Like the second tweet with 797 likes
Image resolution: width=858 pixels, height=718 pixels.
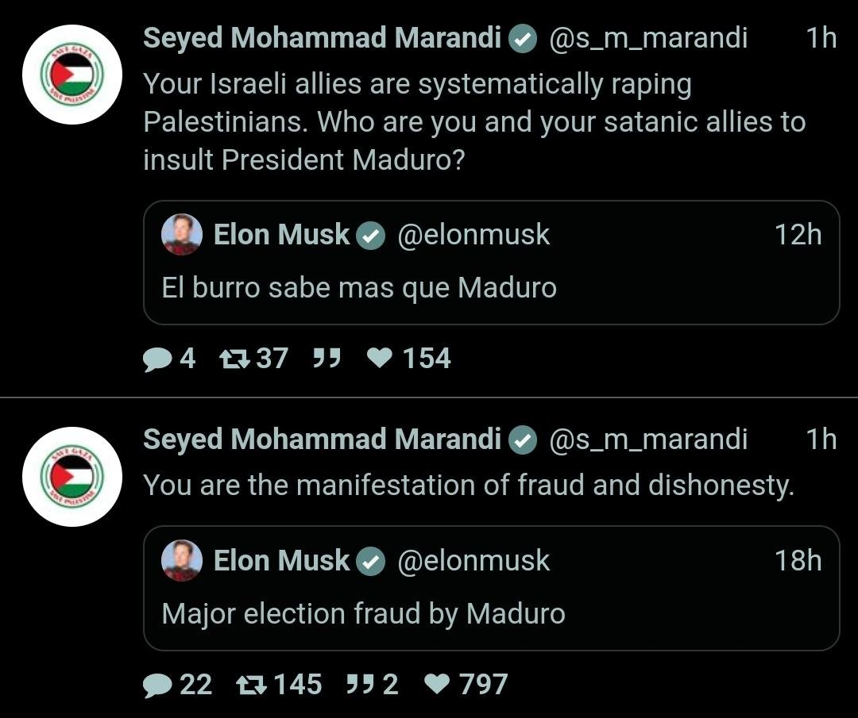[x=437, y=685]
